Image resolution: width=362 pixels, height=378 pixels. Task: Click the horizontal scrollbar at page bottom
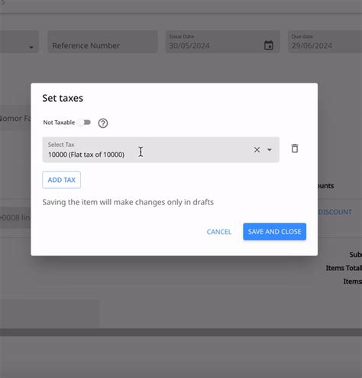point(181,332)
